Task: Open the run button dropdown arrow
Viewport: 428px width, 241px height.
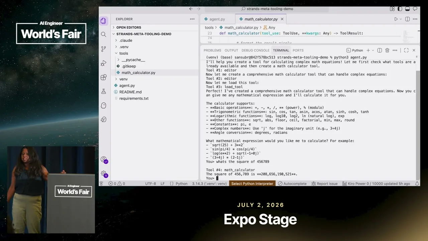Action: pos(401,19)
